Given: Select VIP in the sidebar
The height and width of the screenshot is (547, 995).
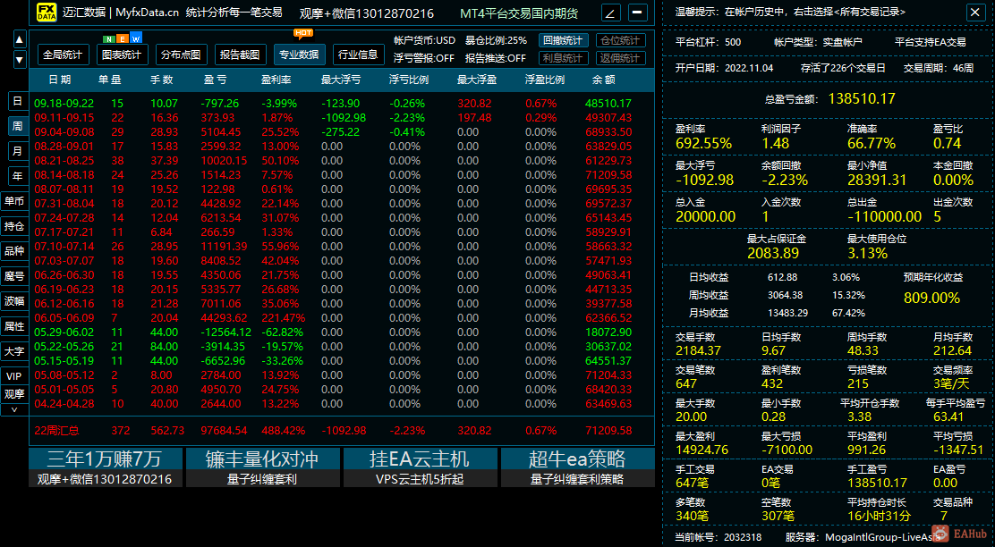Looking at the screenshot, I should (x=14, y=376).
